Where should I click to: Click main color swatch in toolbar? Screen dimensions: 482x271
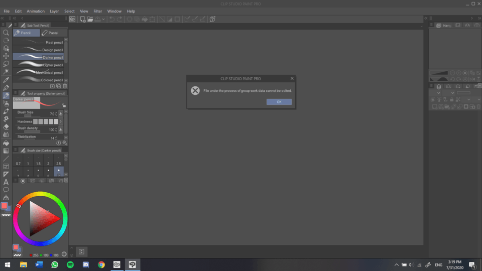pos(5,206)
